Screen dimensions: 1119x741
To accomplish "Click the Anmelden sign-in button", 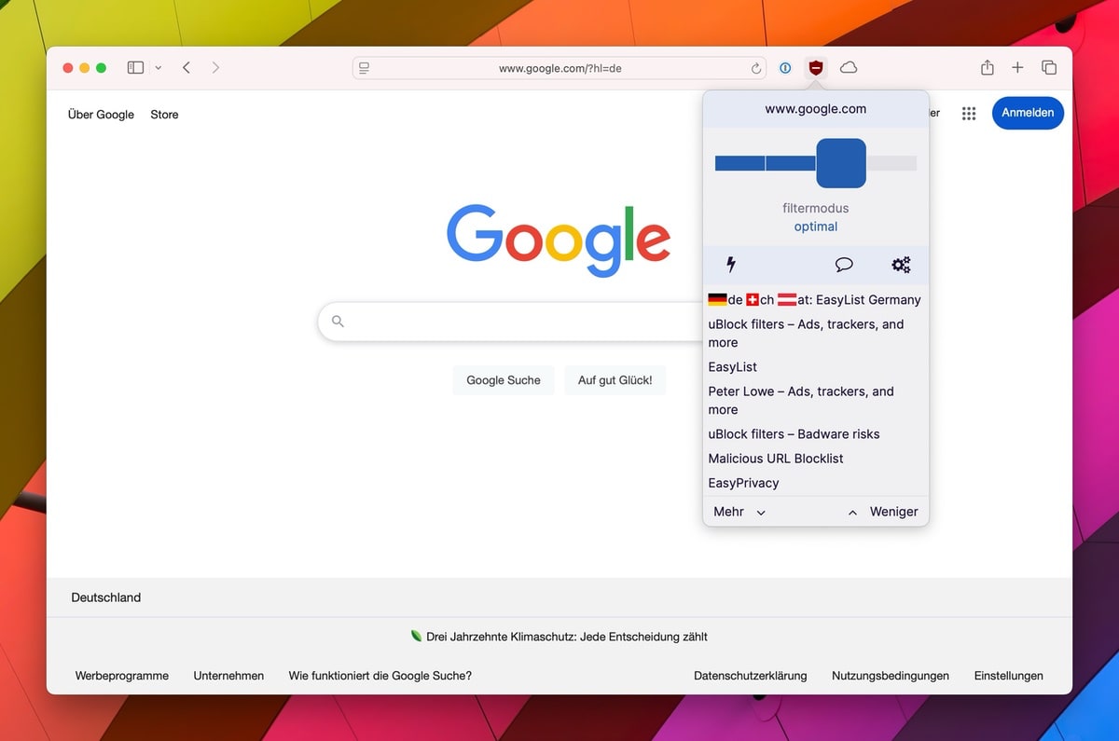I will (x=1028, y=113).
